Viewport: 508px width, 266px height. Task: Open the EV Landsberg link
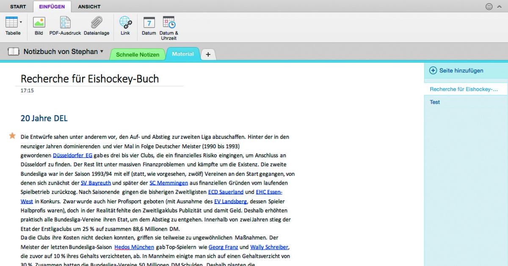pos(231,202)
